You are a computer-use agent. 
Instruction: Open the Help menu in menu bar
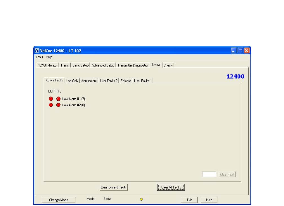49,57
